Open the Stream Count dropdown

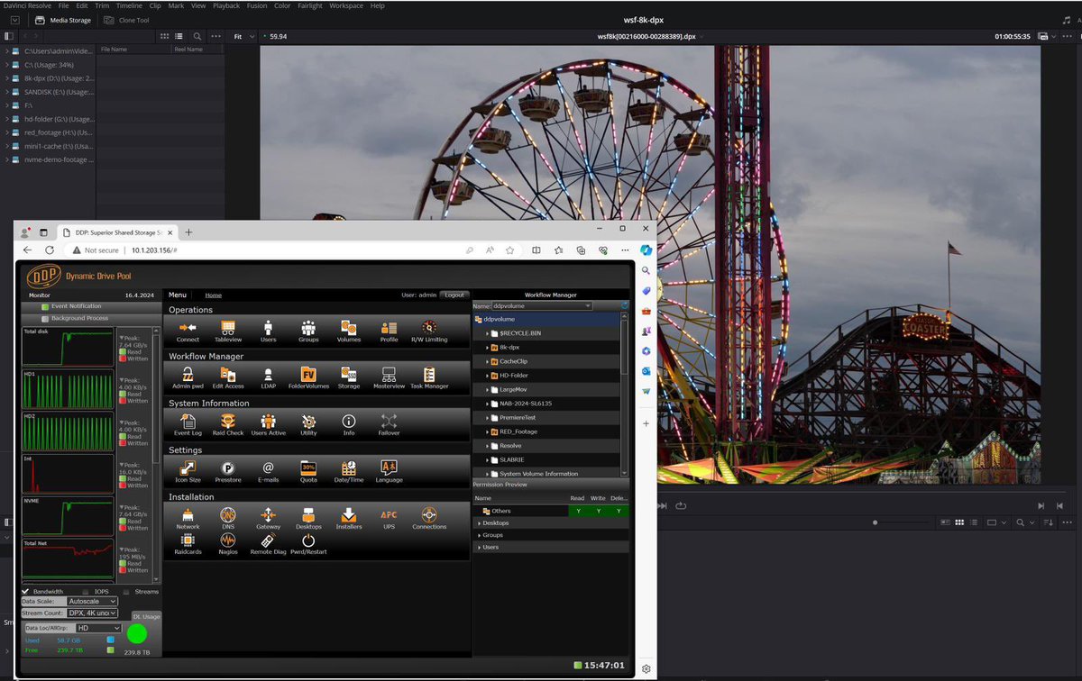coord(92,613)
